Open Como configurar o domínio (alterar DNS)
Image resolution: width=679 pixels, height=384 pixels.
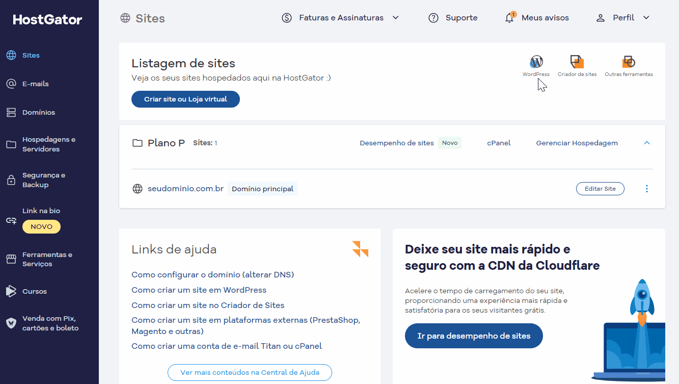pyautogui.click(x=213, y=274)
